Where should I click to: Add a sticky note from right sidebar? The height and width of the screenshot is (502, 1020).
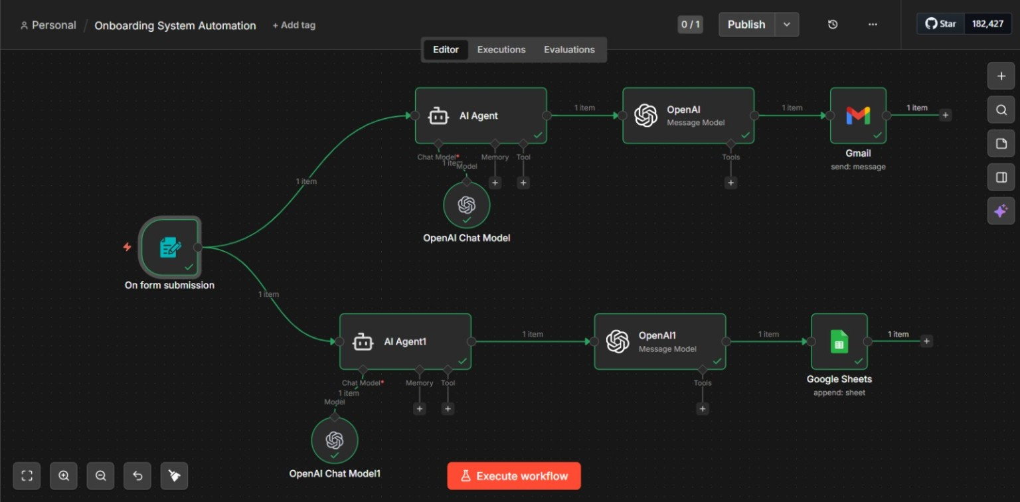coord(1001,144)
